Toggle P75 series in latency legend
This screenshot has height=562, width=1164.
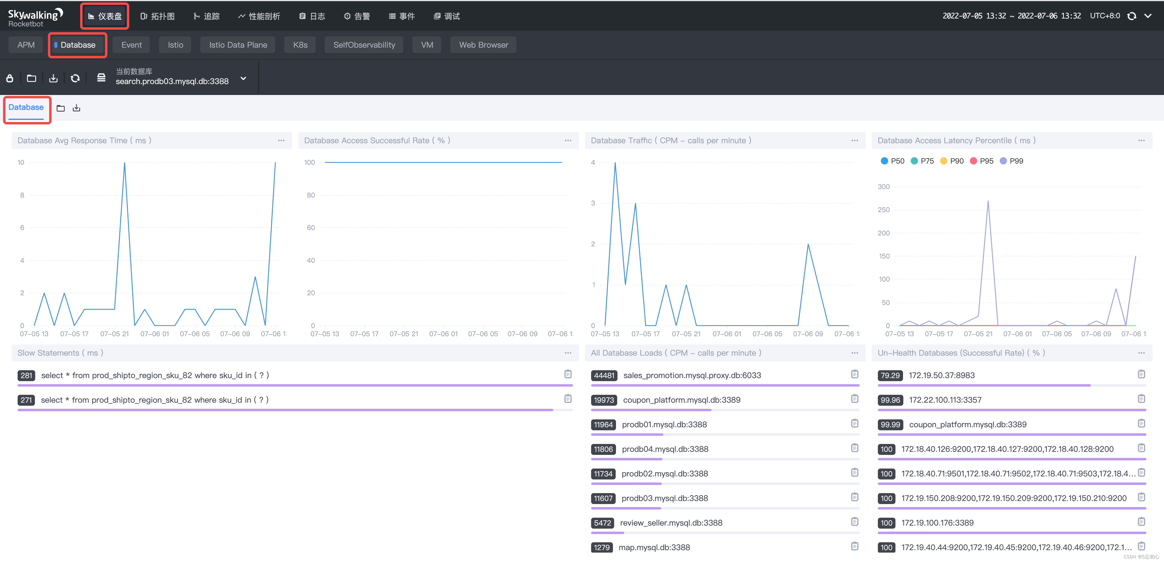pos(922,161)
